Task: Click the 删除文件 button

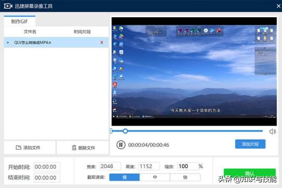Action: coord(83,147)
